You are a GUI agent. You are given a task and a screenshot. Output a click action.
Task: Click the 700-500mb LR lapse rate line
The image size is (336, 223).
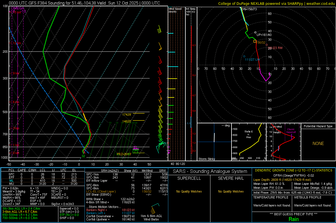pos(20,218)
